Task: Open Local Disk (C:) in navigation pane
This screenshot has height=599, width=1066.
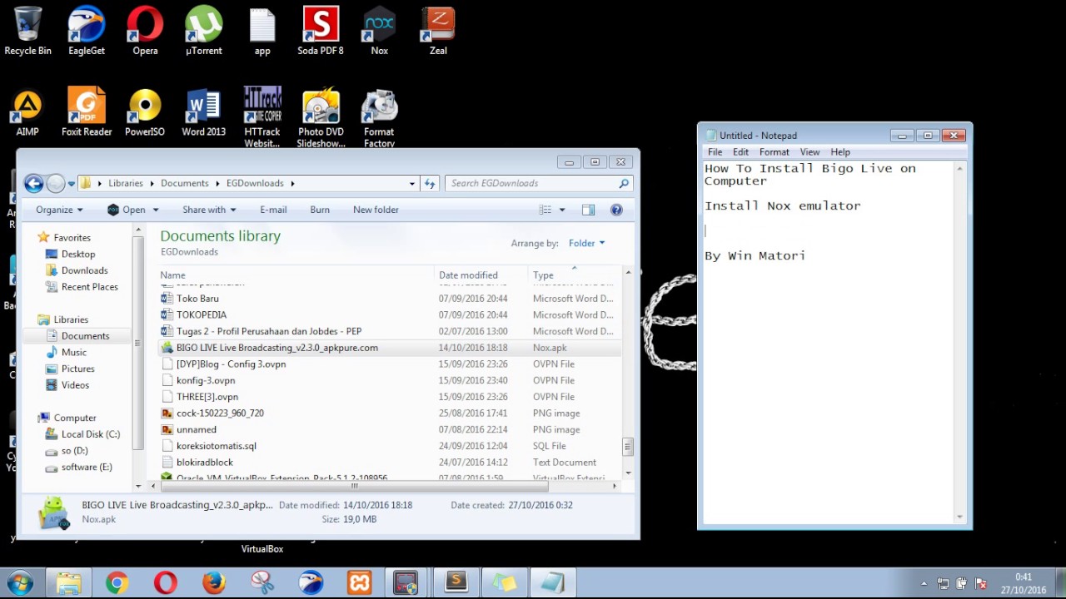Action: (x=90, y=434)
